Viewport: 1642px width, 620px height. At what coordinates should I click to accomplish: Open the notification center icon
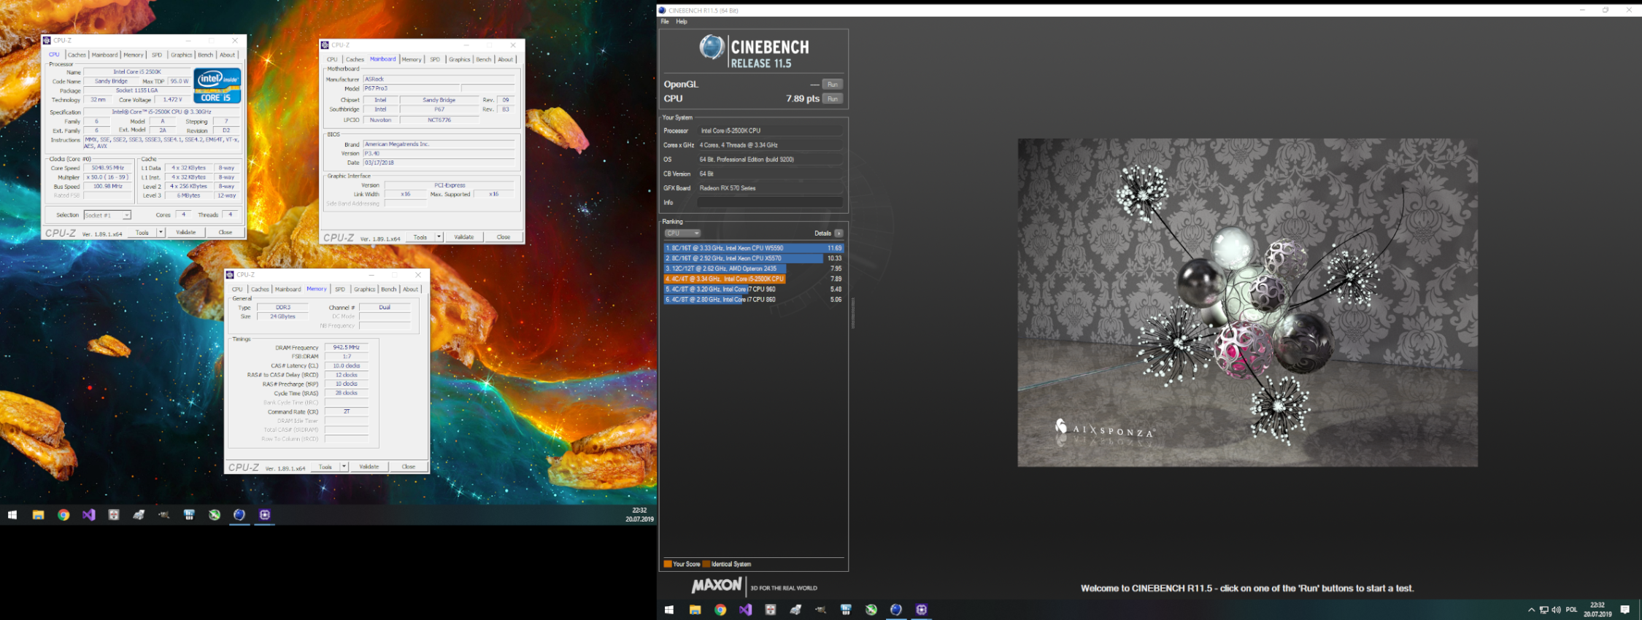[x=1624, y=610]
